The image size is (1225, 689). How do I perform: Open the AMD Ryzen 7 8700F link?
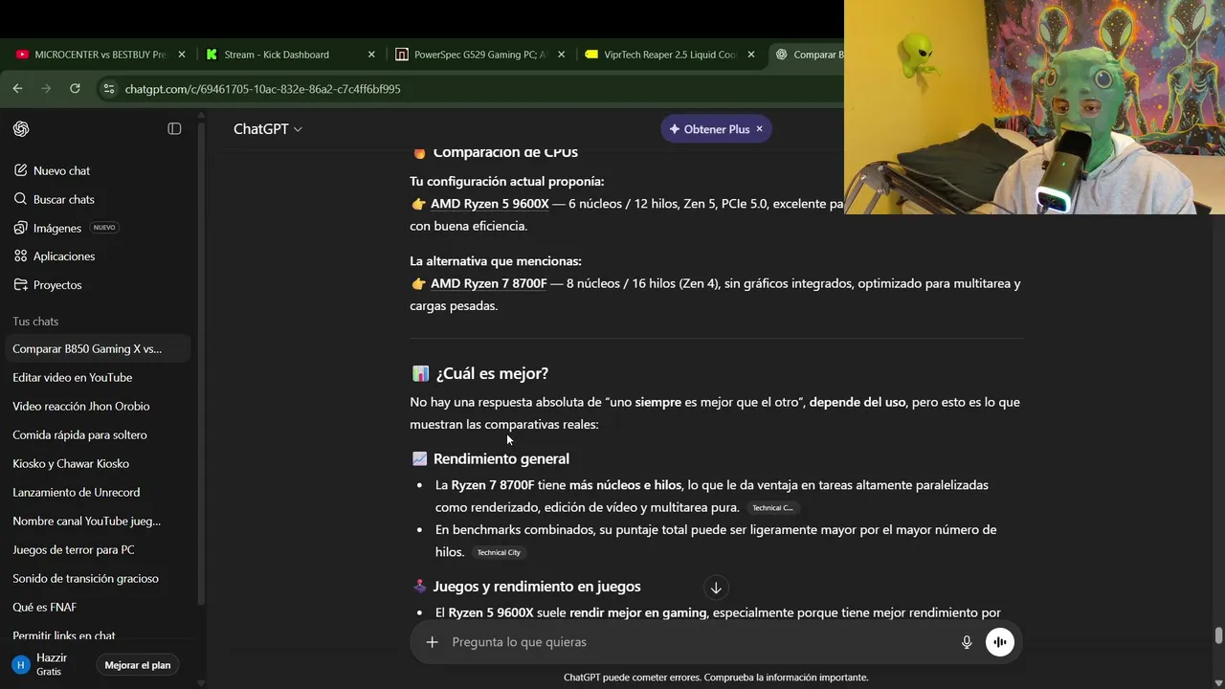pyautogui.click(x=489, y=283)
